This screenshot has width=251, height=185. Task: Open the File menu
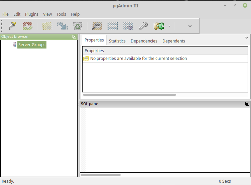click(5, 14)
